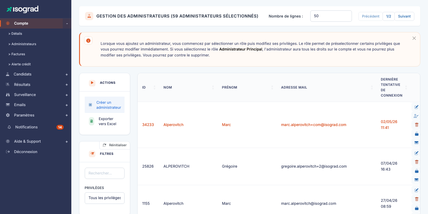The image size is (428, 214).
Task: Click the ID cell 34233
Action: pos(148,125)
